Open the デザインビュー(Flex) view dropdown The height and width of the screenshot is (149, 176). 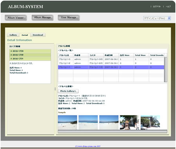[157, 18]
